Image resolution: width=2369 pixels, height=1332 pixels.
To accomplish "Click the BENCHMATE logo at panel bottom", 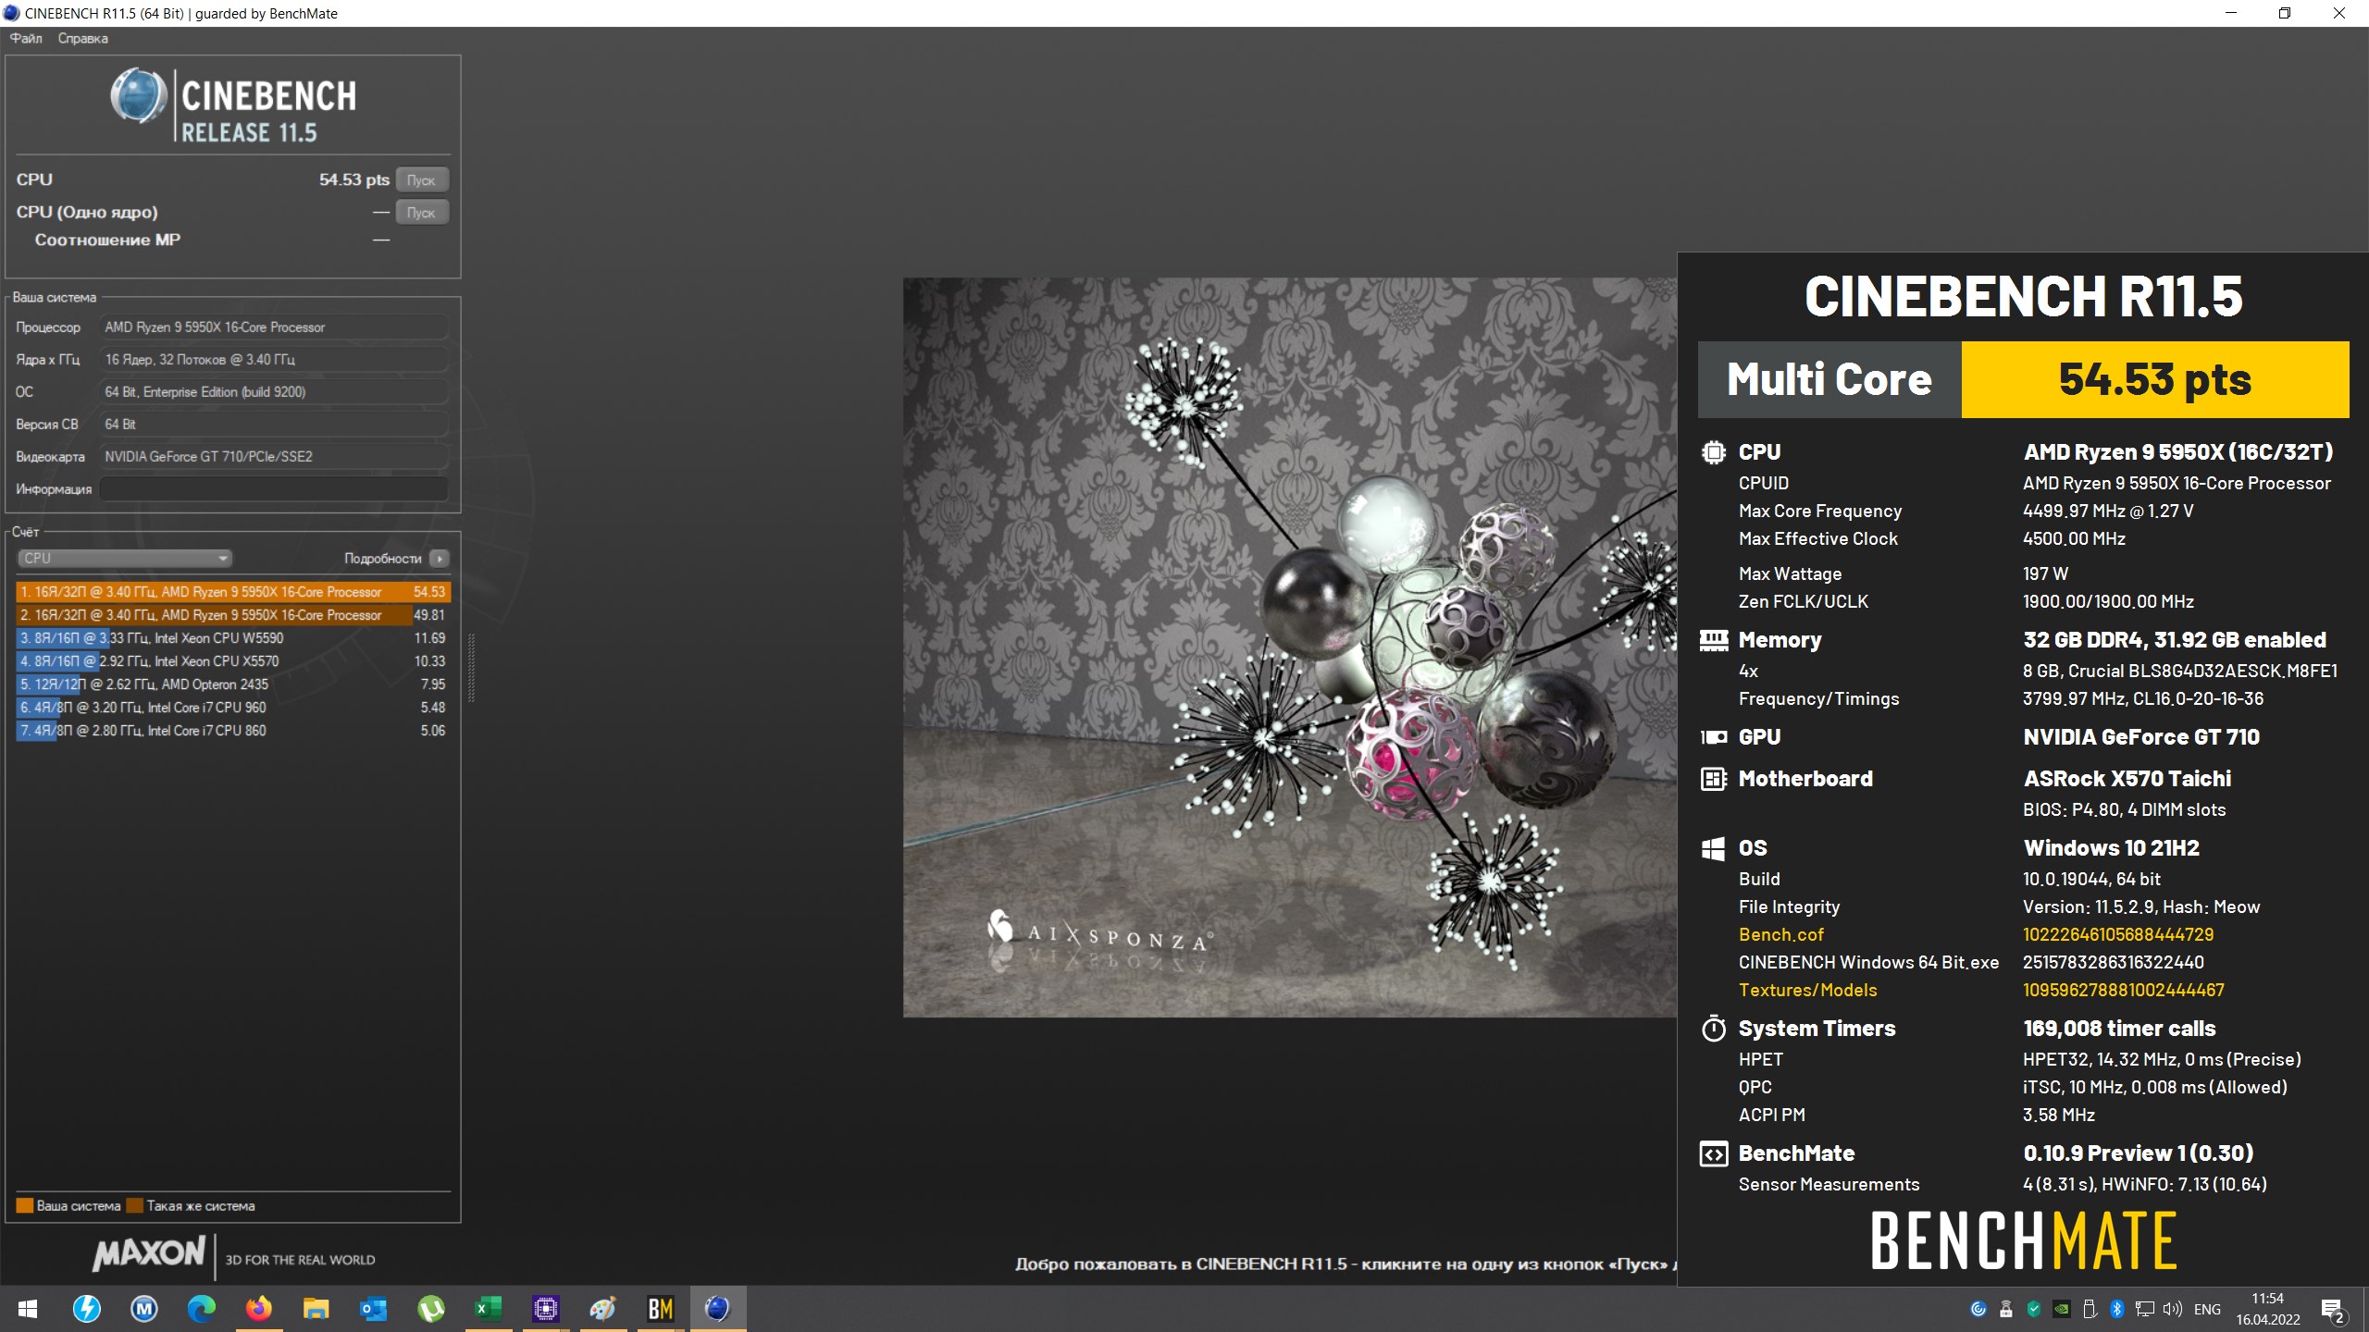I will tap(2023, 1240).
